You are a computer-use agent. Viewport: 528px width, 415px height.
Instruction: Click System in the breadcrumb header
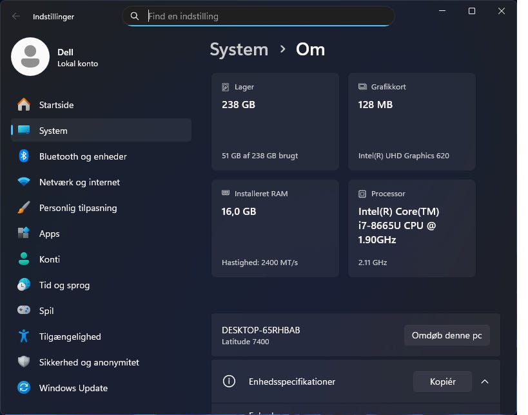click(239, 50)
